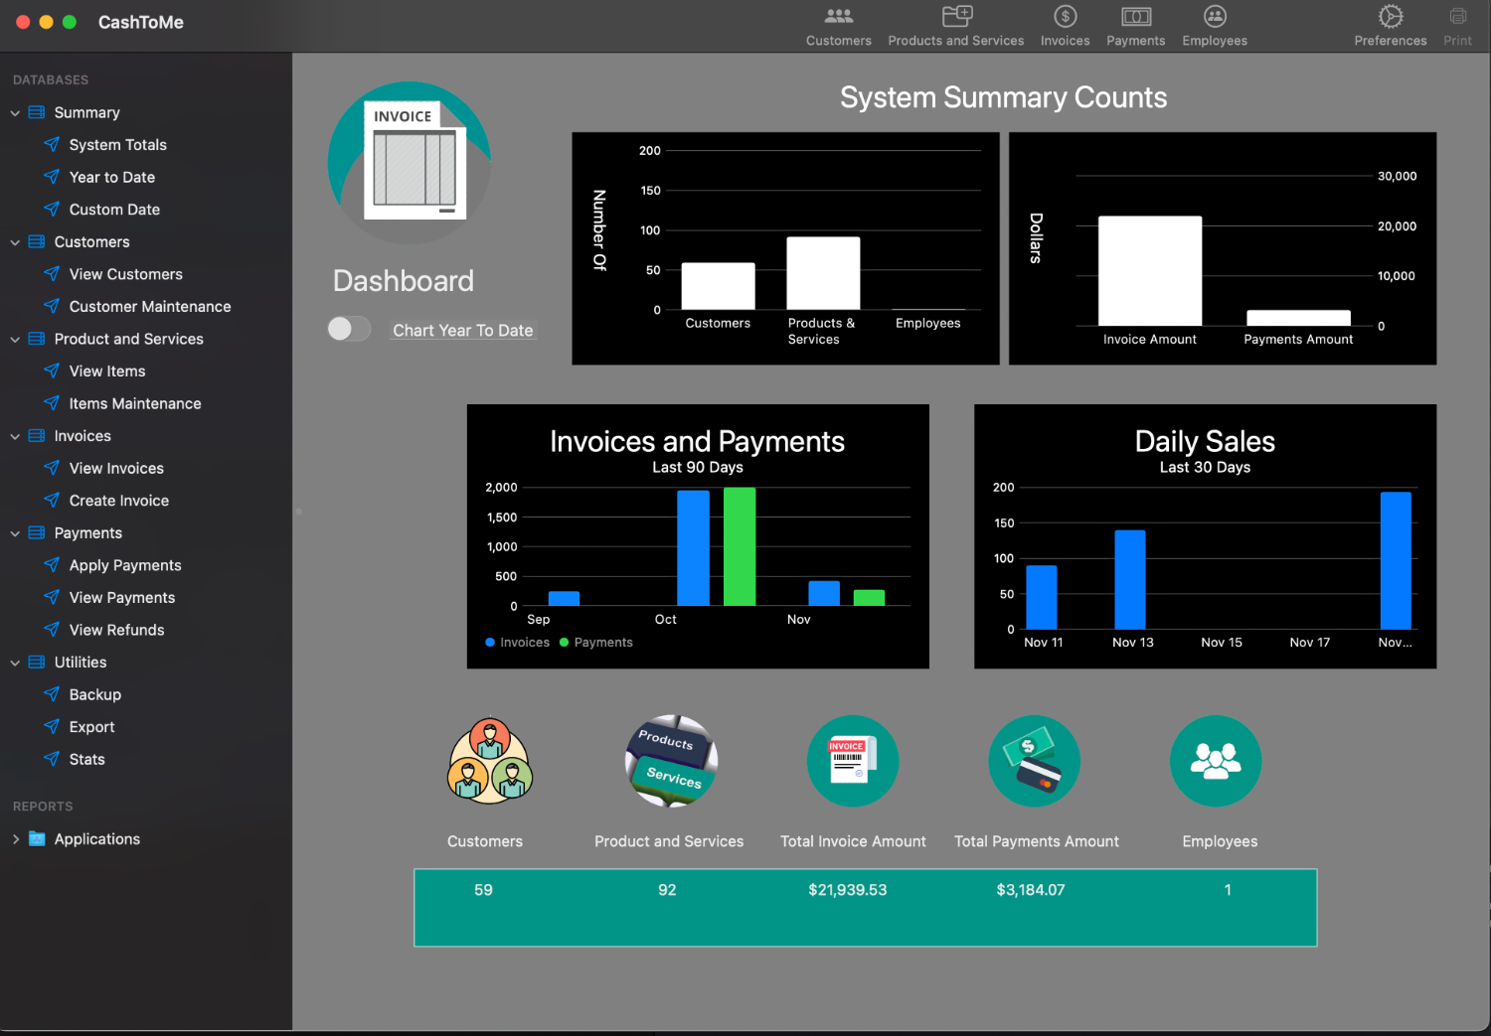This screenshot has width=1491, height=1036.
Task: Click the teal Employees circle icon
Action: 1215,762
